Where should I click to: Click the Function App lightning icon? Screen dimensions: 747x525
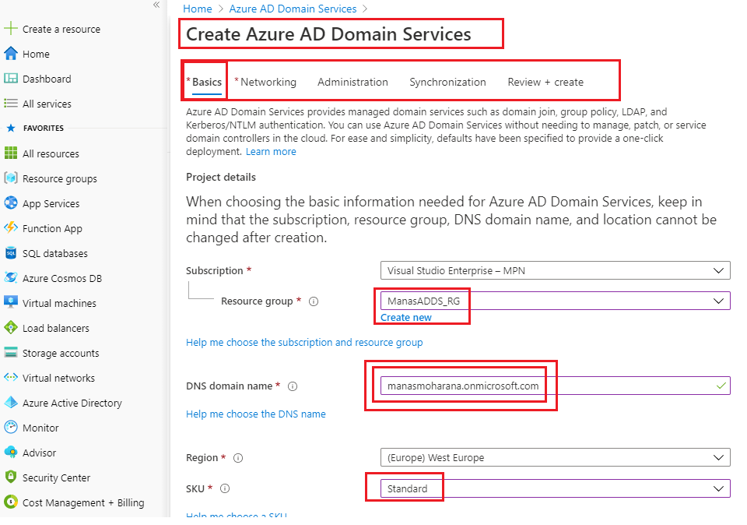(10, 228)
